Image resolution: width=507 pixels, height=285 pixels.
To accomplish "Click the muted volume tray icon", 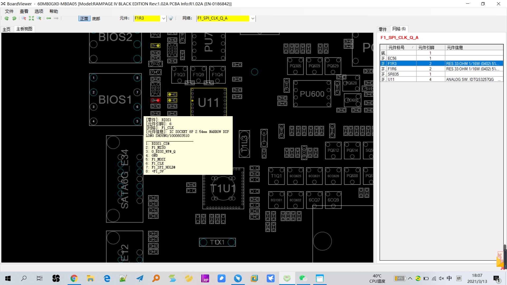I will (442, 278).
